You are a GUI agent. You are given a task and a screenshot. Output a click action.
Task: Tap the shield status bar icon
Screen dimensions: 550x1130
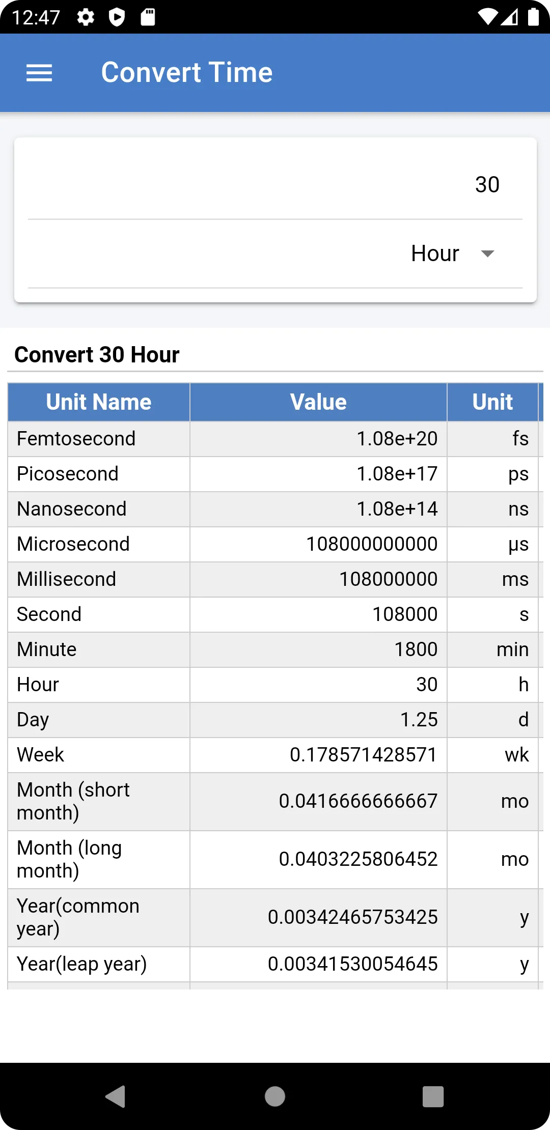pos(117,17)
